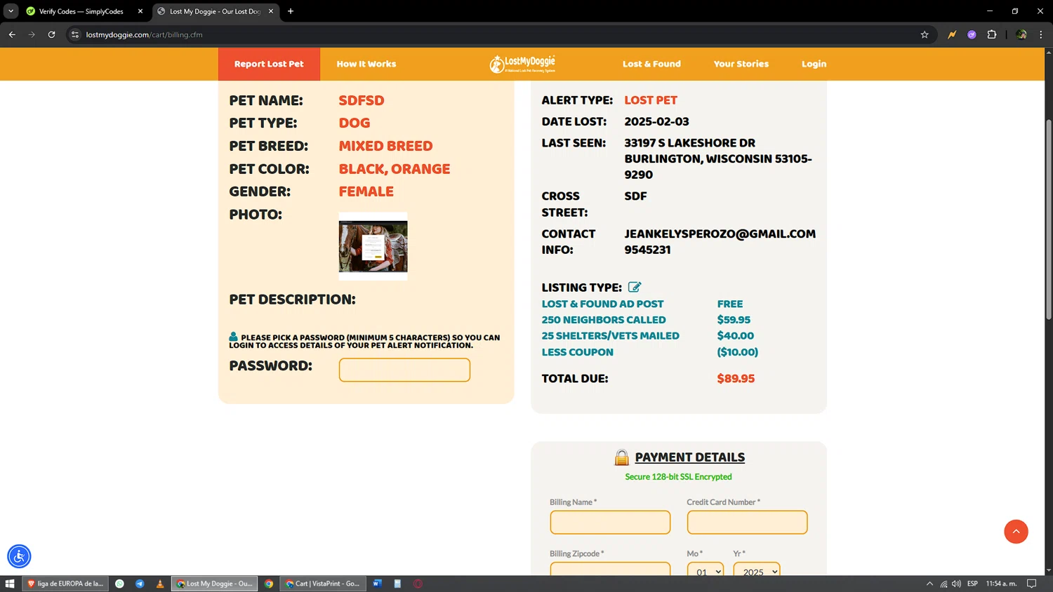
Task: Click the pet photo thumbnail
Action: [373, 246]
